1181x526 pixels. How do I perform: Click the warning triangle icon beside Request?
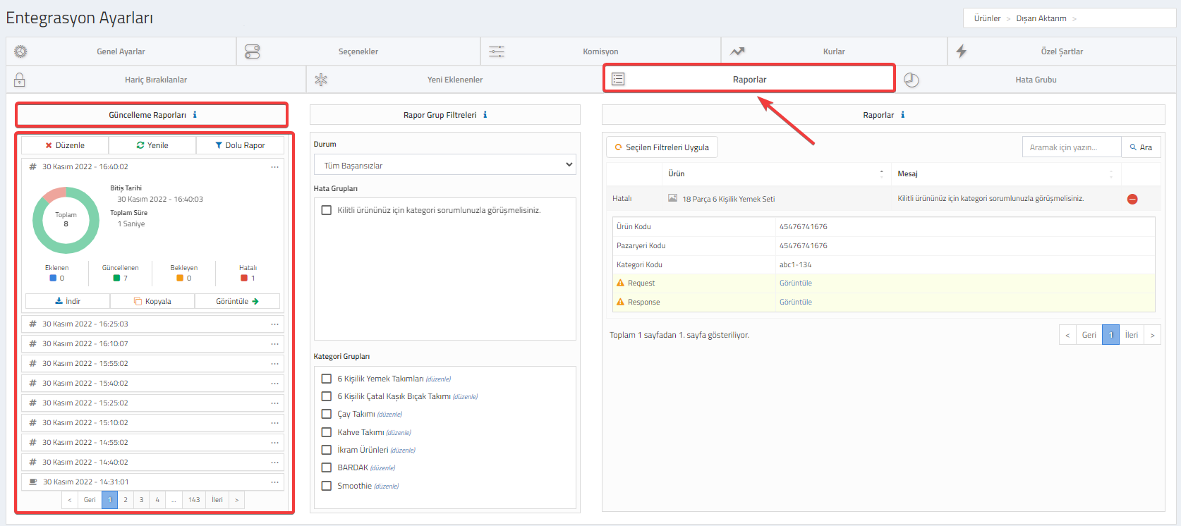pyautogui.click(x=621, y=283)
